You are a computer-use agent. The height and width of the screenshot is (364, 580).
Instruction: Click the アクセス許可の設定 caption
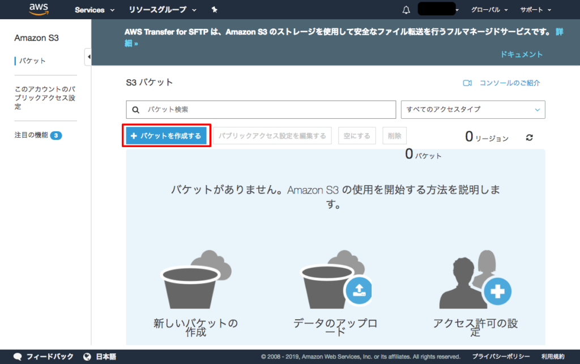(475, 327)
